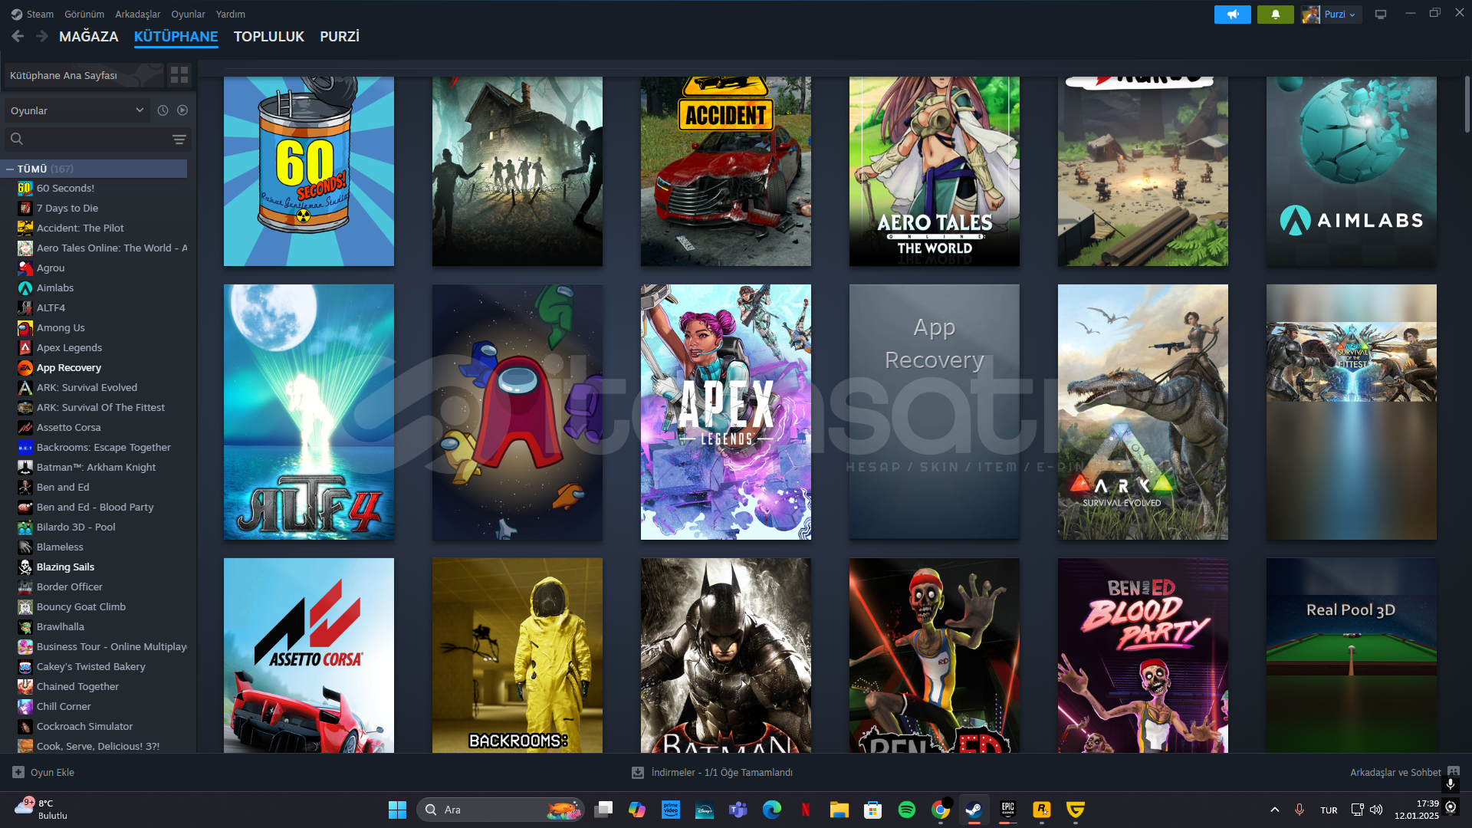Screen dimensions: 1472x828
Task: Open the MAĞAZA tab
Action: [88, 36]
